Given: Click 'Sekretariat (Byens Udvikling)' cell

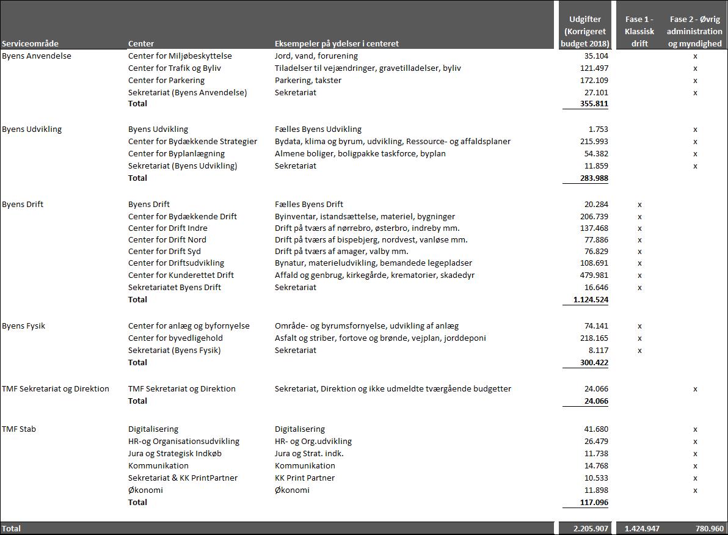Looking at the screenshot, I should coord(183,166).
